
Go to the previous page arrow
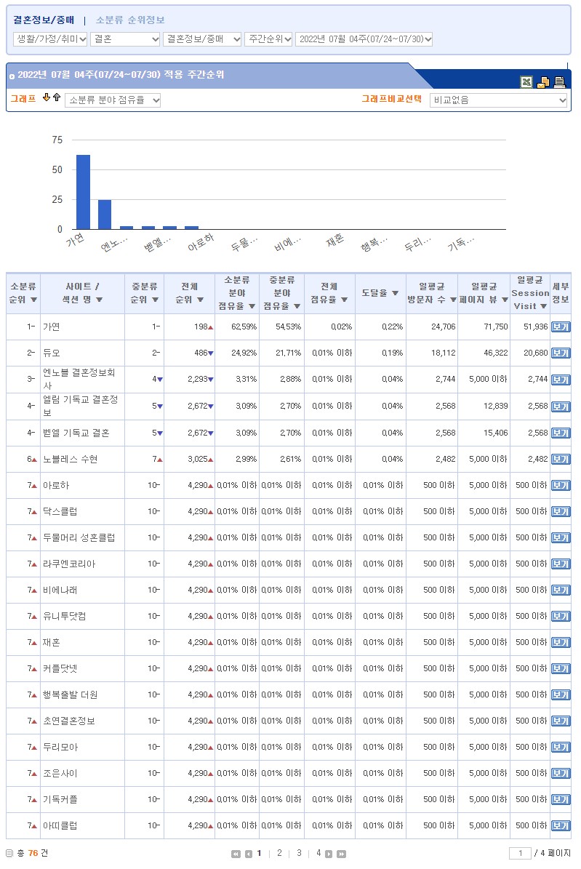coord(249,854)
